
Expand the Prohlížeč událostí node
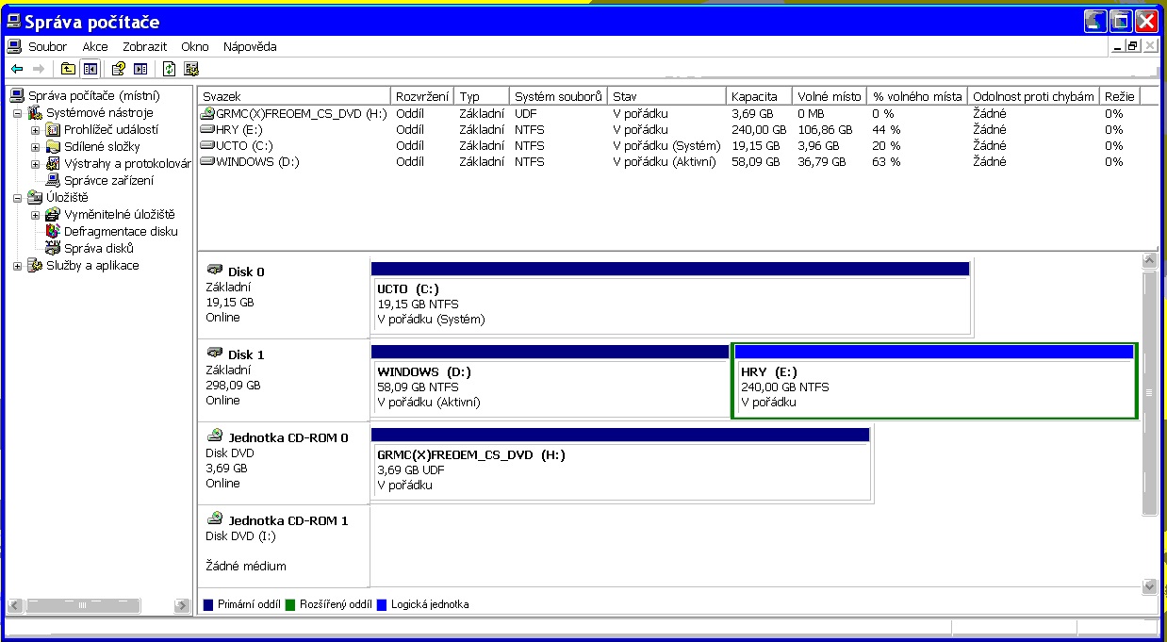pyautogui.click(x=36, y=130)
